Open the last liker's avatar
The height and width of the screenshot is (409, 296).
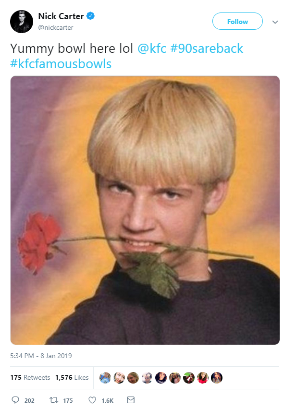[x=216, y=378]
